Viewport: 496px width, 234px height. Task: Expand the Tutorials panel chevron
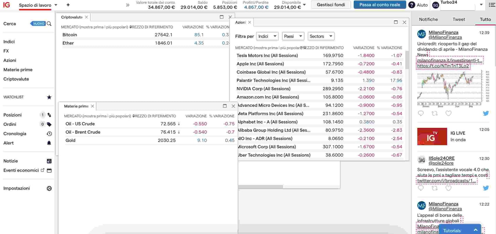[x=475, y=230]
